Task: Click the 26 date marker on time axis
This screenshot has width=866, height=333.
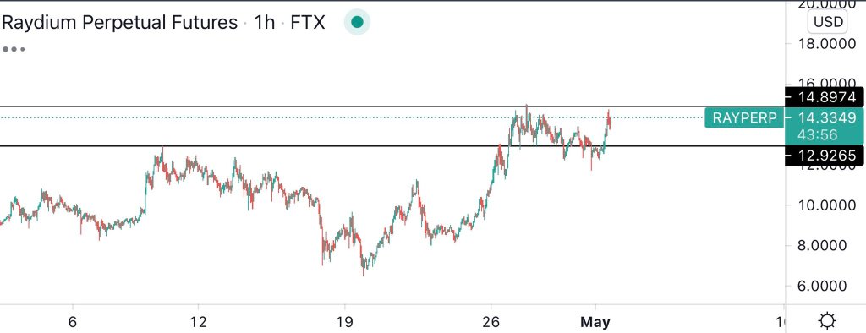Action: coord(491,321)
